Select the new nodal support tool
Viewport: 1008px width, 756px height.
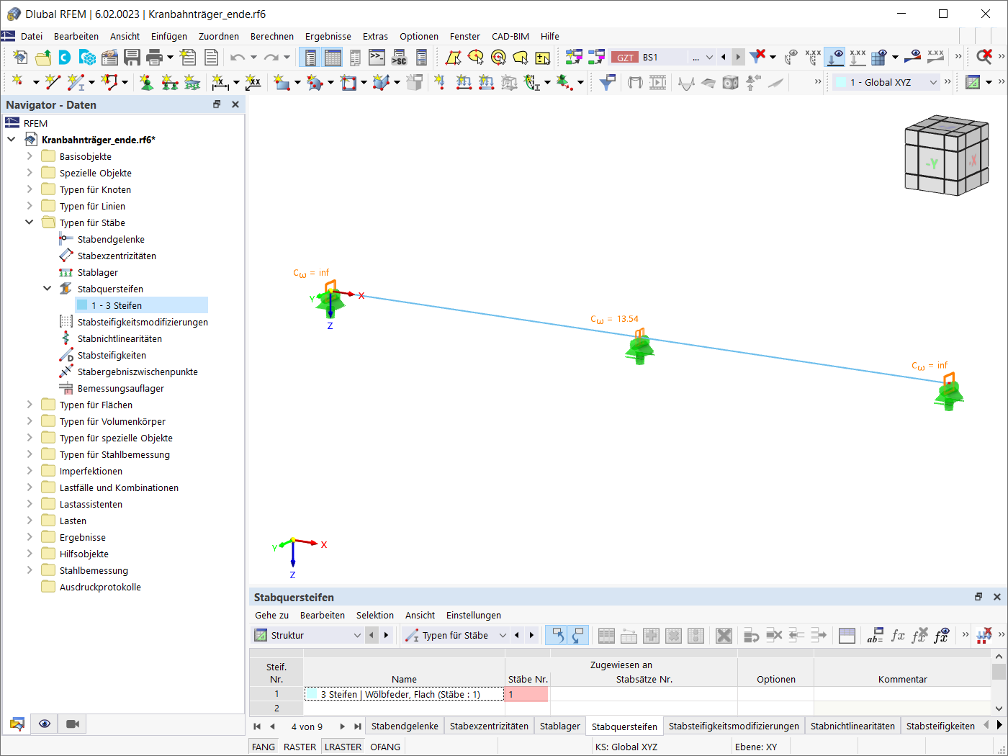tap(146, 83)
